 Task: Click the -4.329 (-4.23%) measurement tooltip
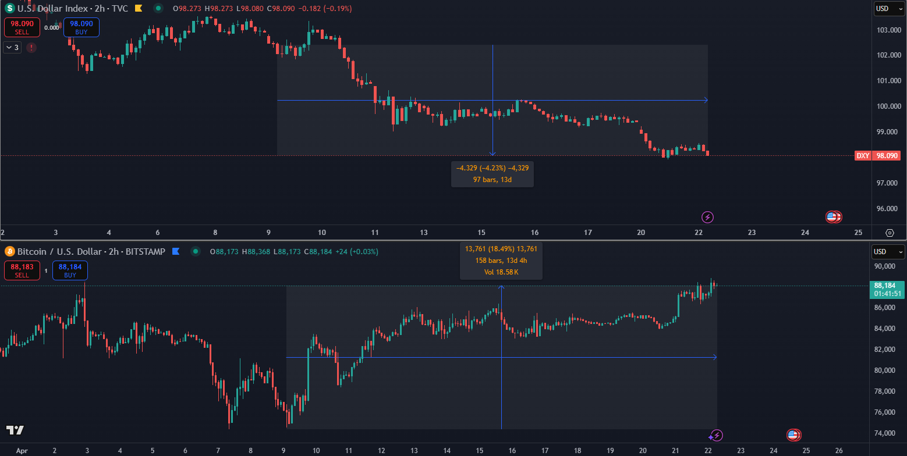pos(493,173)
